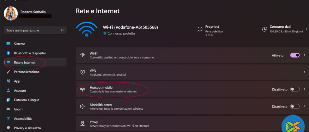Click the Trova un'impostazione search field

pyautogui.click(x=32, y=30)
